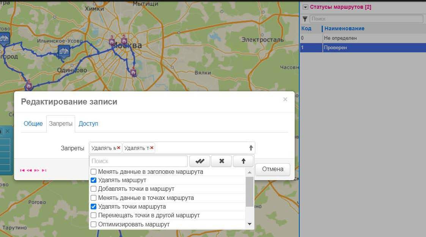Select the 'Проверен' status row
The width and height of the screenshot is (426, 237).
pos(363,48)
